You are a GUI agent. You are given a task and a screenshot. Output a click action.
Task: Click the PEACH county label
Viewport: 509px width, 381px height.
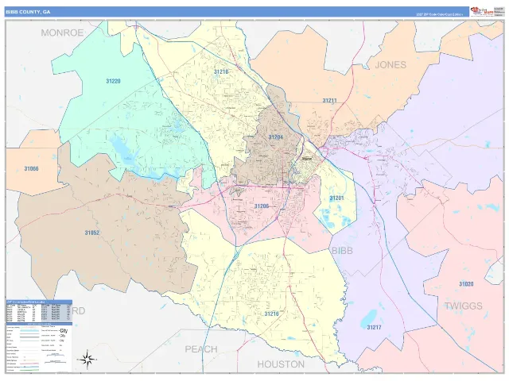201,349
